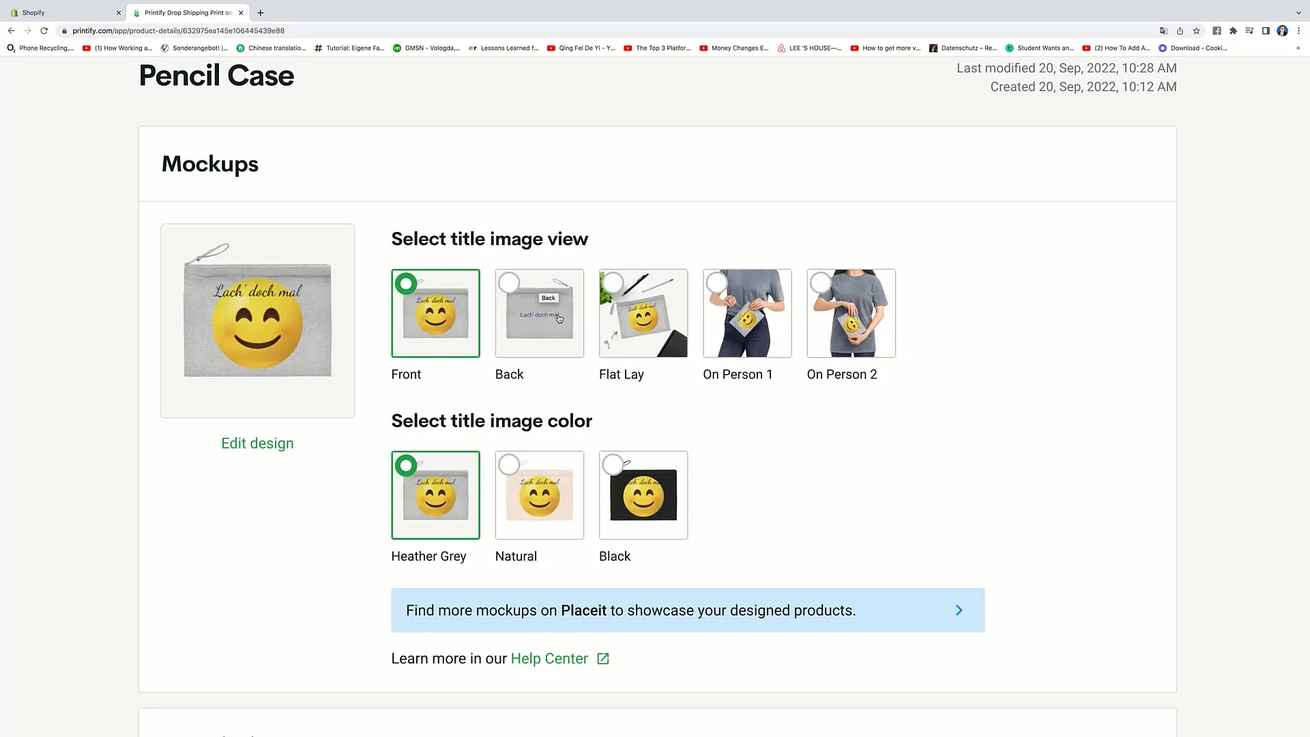The width and height of the screenshot is (1310, 737).
Task: Bookmark this page with the star icon
Action: pyautogui.click(x=1196, y=31)
